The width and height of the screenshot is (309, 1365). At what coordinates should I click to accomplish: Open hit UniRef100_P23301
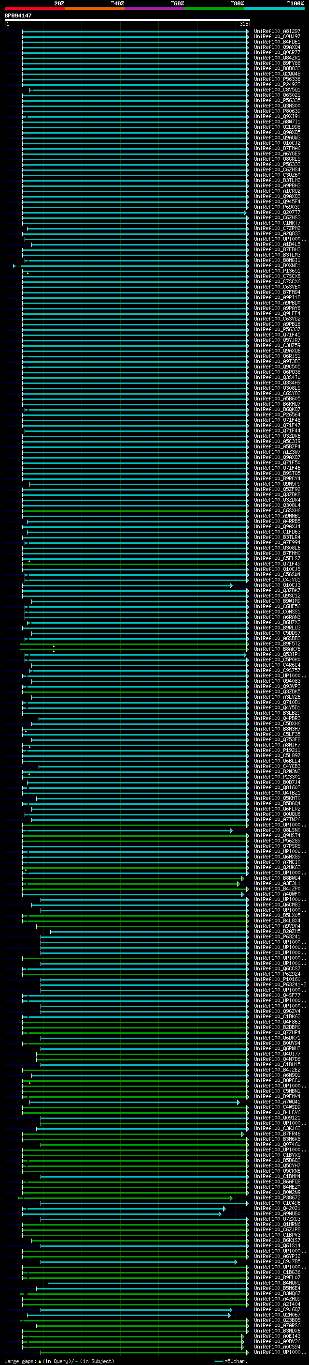277,777
